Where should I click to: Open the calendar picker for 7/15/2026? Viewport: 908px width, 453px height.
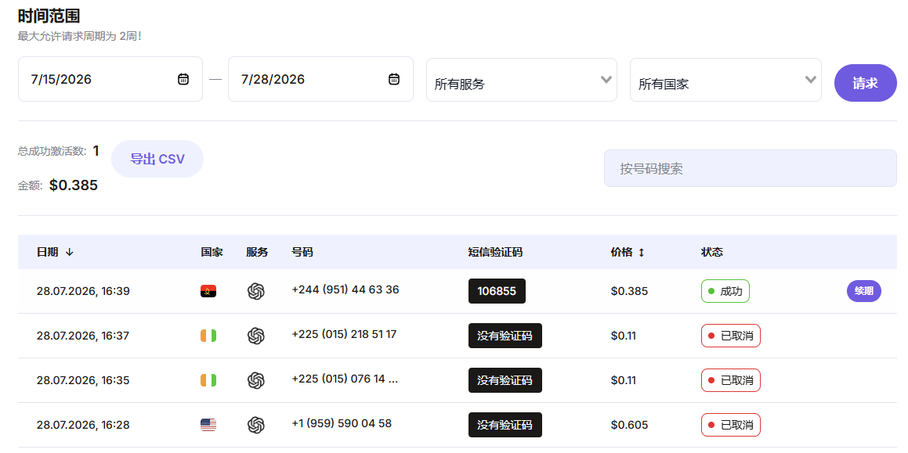click(x=183, y=79)
